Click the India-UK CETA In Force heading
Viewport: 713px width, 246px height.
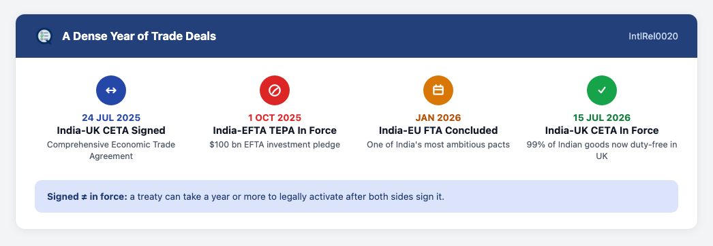(602, 130)
